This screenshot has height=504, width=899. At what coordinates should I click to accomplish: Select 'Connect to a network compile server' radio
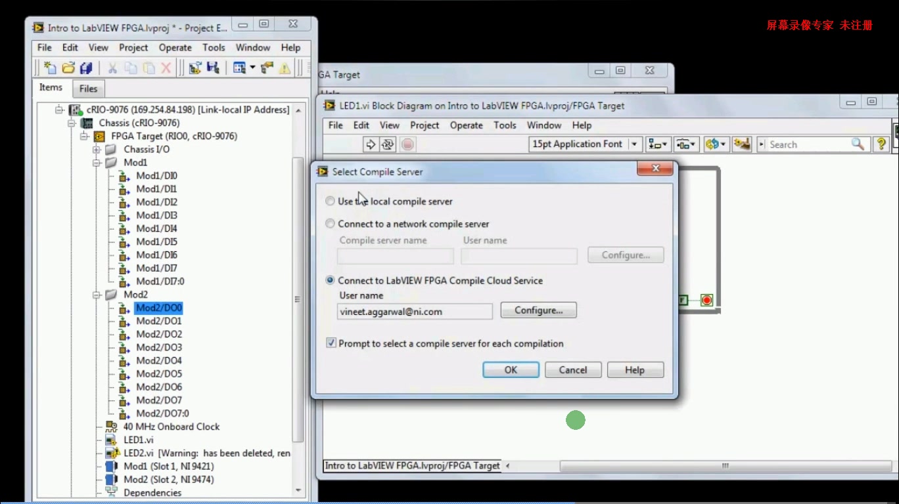pos(331,224)
